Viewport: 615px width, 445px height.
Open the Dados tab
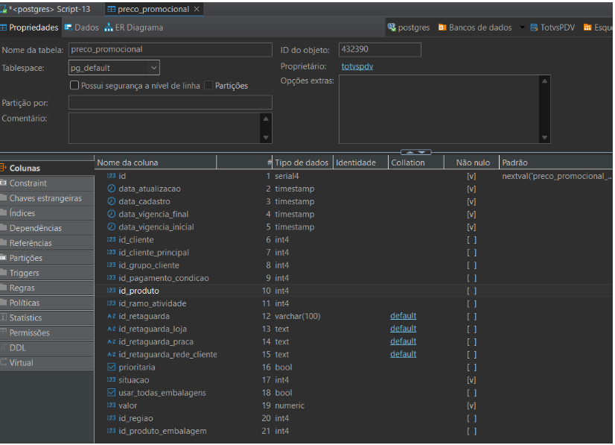[x=82, y=28]
